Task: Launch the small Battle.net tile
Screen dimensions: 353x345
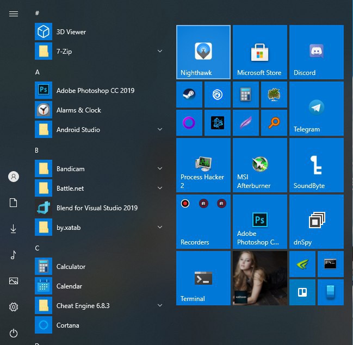Action: tap(218, 123)
